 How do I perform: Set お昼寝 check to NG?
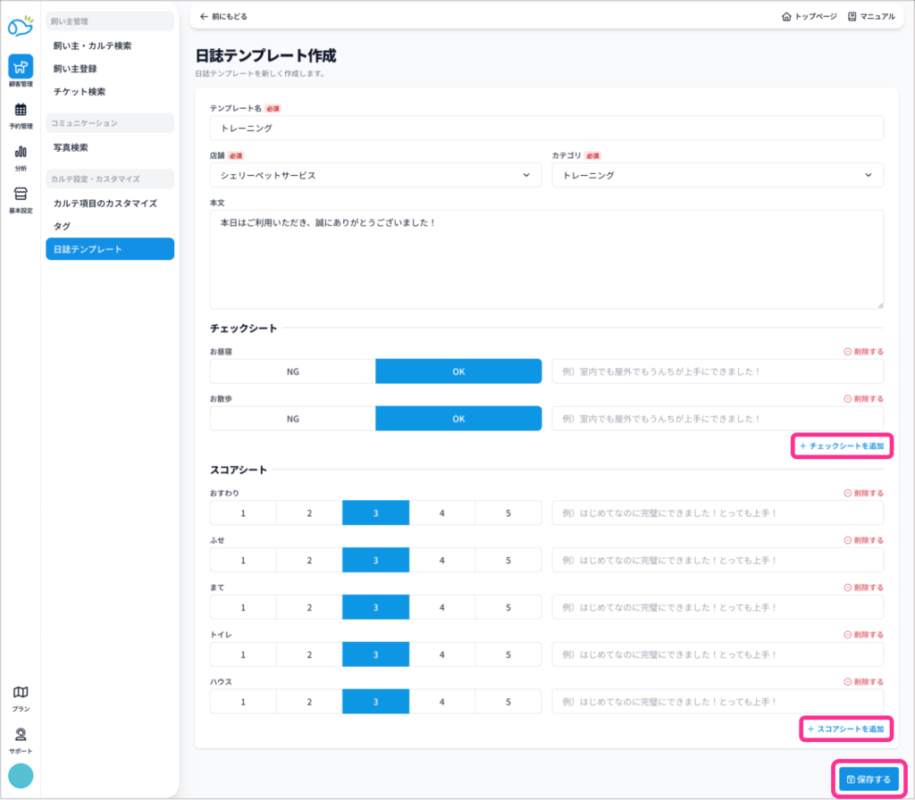pyautogui.click(x=292, y=371)
